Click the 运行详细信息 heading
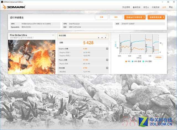This screenshot has height=130, width=177. tap(17, 17)
